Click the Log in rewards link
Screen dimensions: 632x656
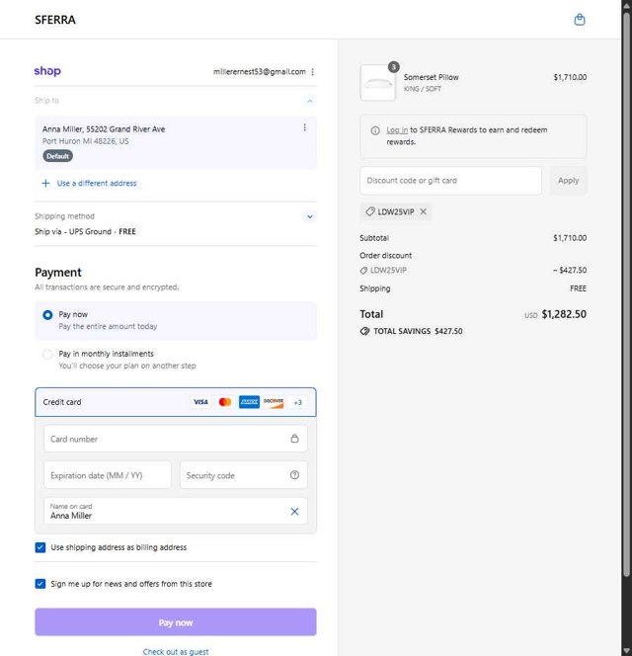tap(397, 130)
